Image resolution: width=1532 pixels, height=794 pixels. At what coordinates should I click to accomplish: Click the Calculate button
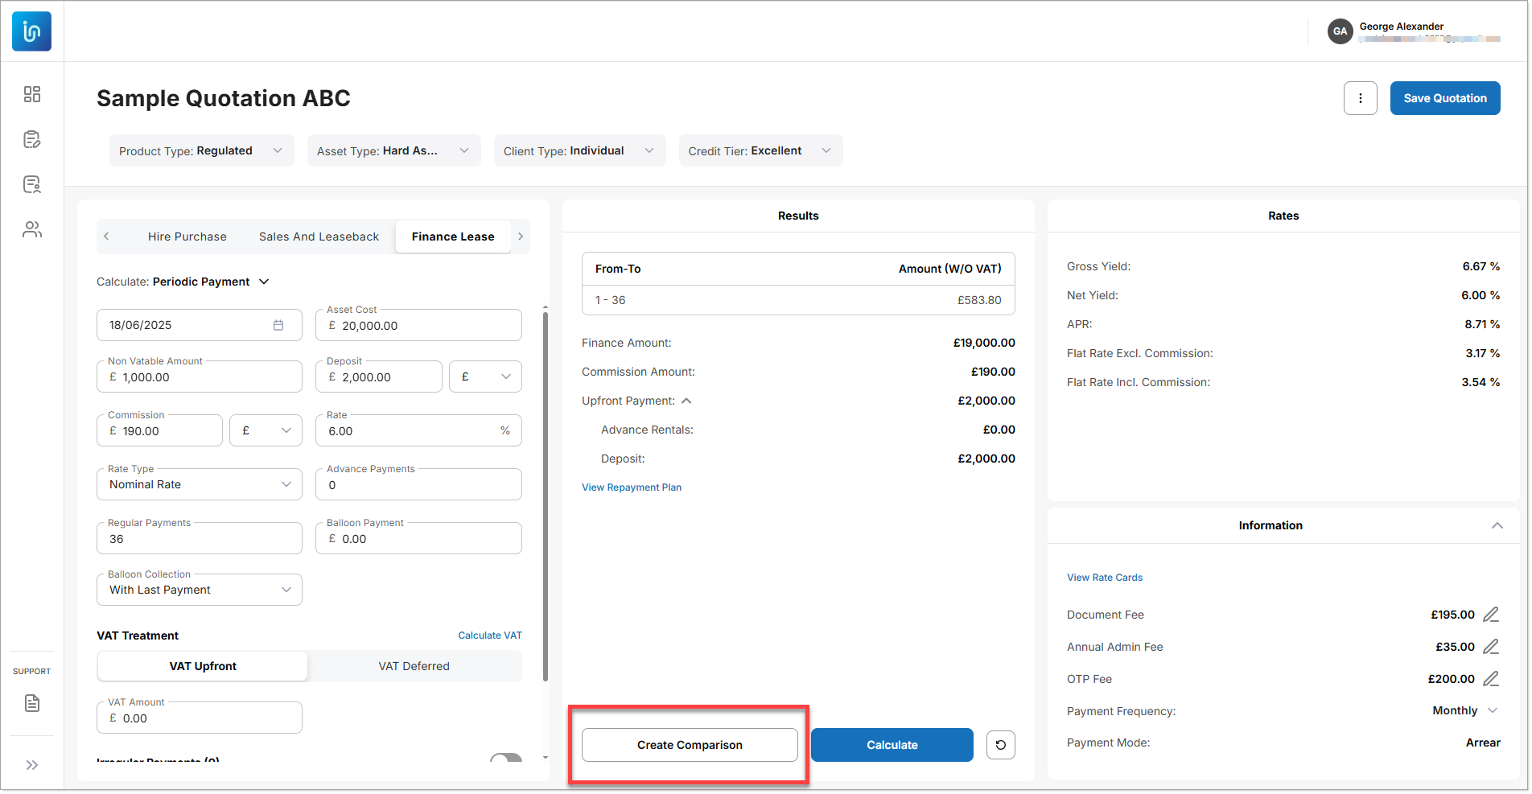(x=892, y=745)
